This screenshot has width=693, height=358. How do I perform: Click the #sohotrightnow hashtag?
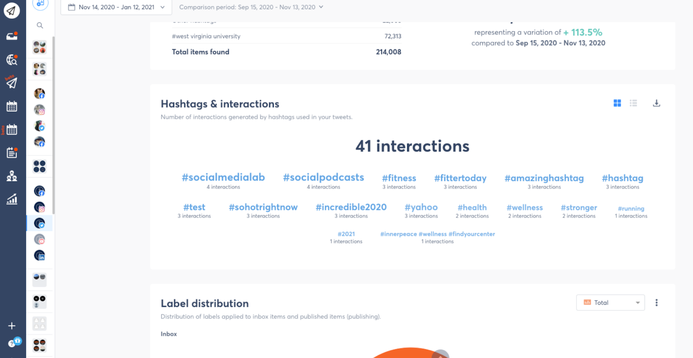pos(263,207)
